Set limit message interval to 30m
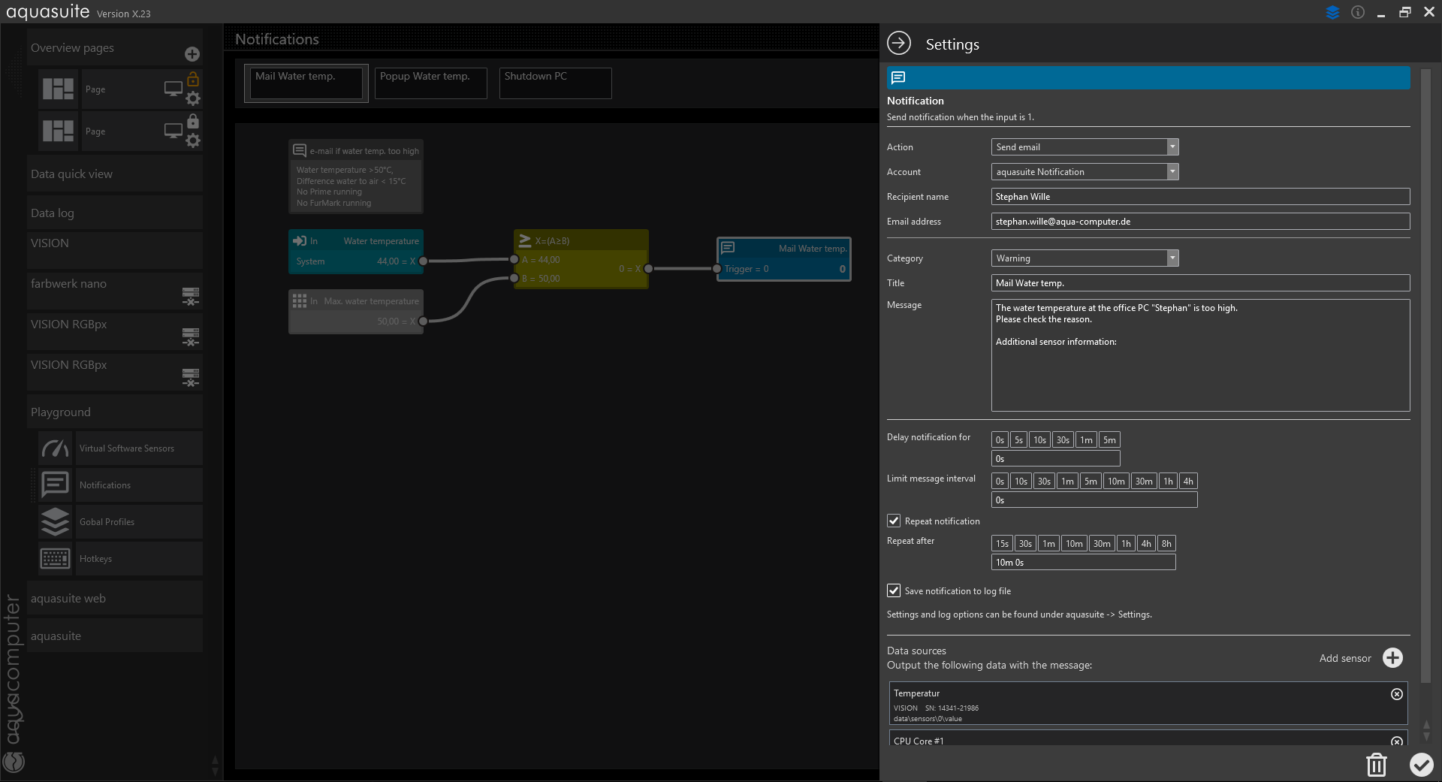Image resolution: width=1442 pixels, height=782 pixels. 1144,482
